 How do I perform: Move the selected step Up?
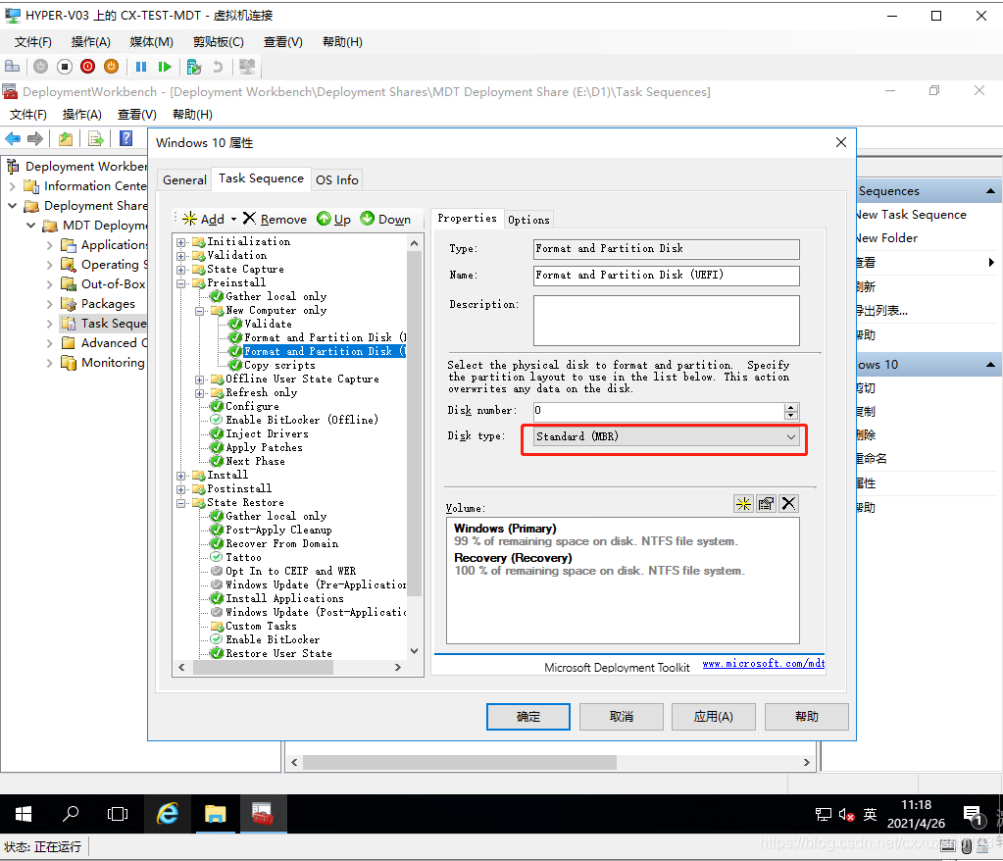[x=334, y=220]
